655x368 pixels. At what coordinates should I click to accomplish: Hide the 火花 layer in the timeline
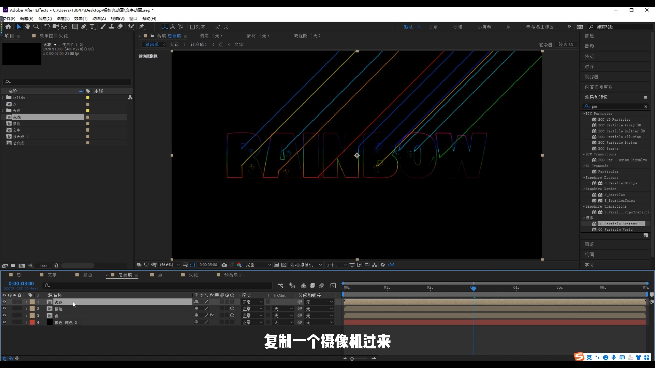click(x=4, y=302)
